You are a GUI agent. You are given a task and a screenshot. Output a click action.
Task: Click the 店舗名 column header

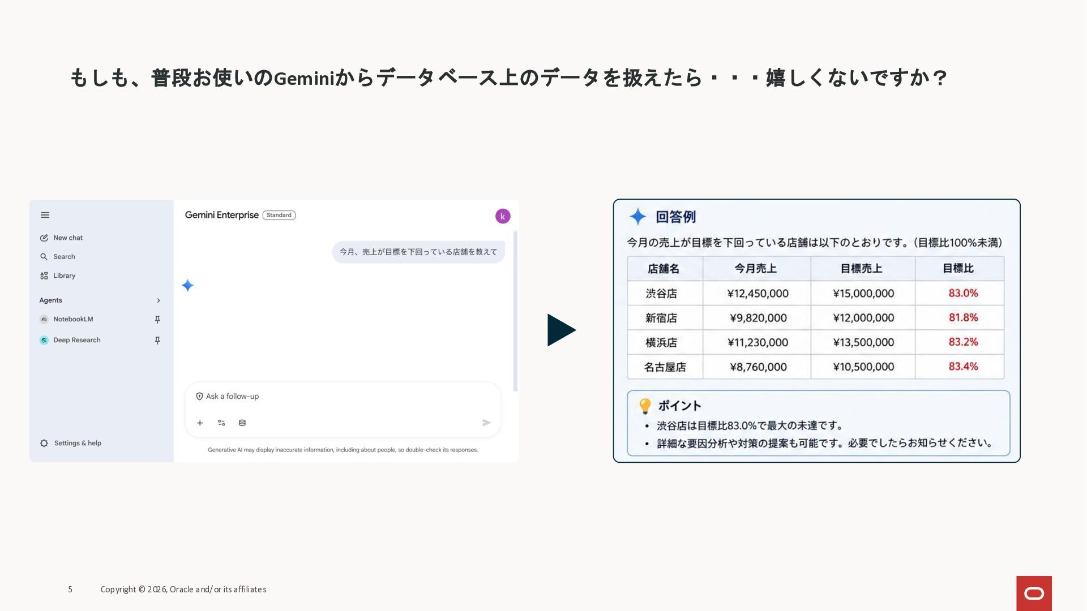click(x=664, y=269)
